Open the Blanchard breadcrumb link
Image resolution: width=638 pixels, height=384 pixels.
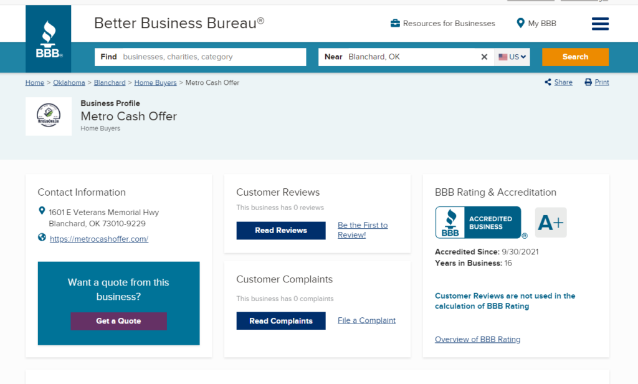pos(110,83)
